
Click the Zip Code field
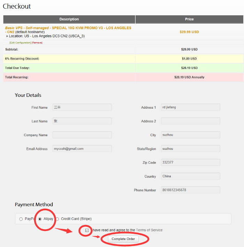coord(190,162)
